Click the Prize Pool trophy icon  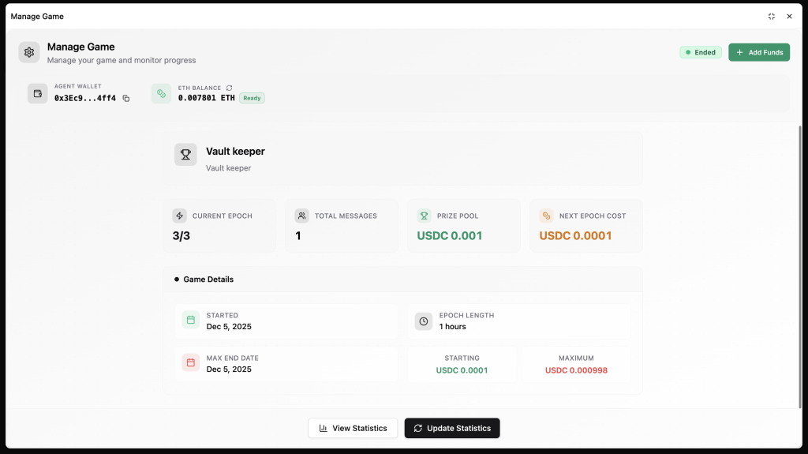(x=424, y=216)
